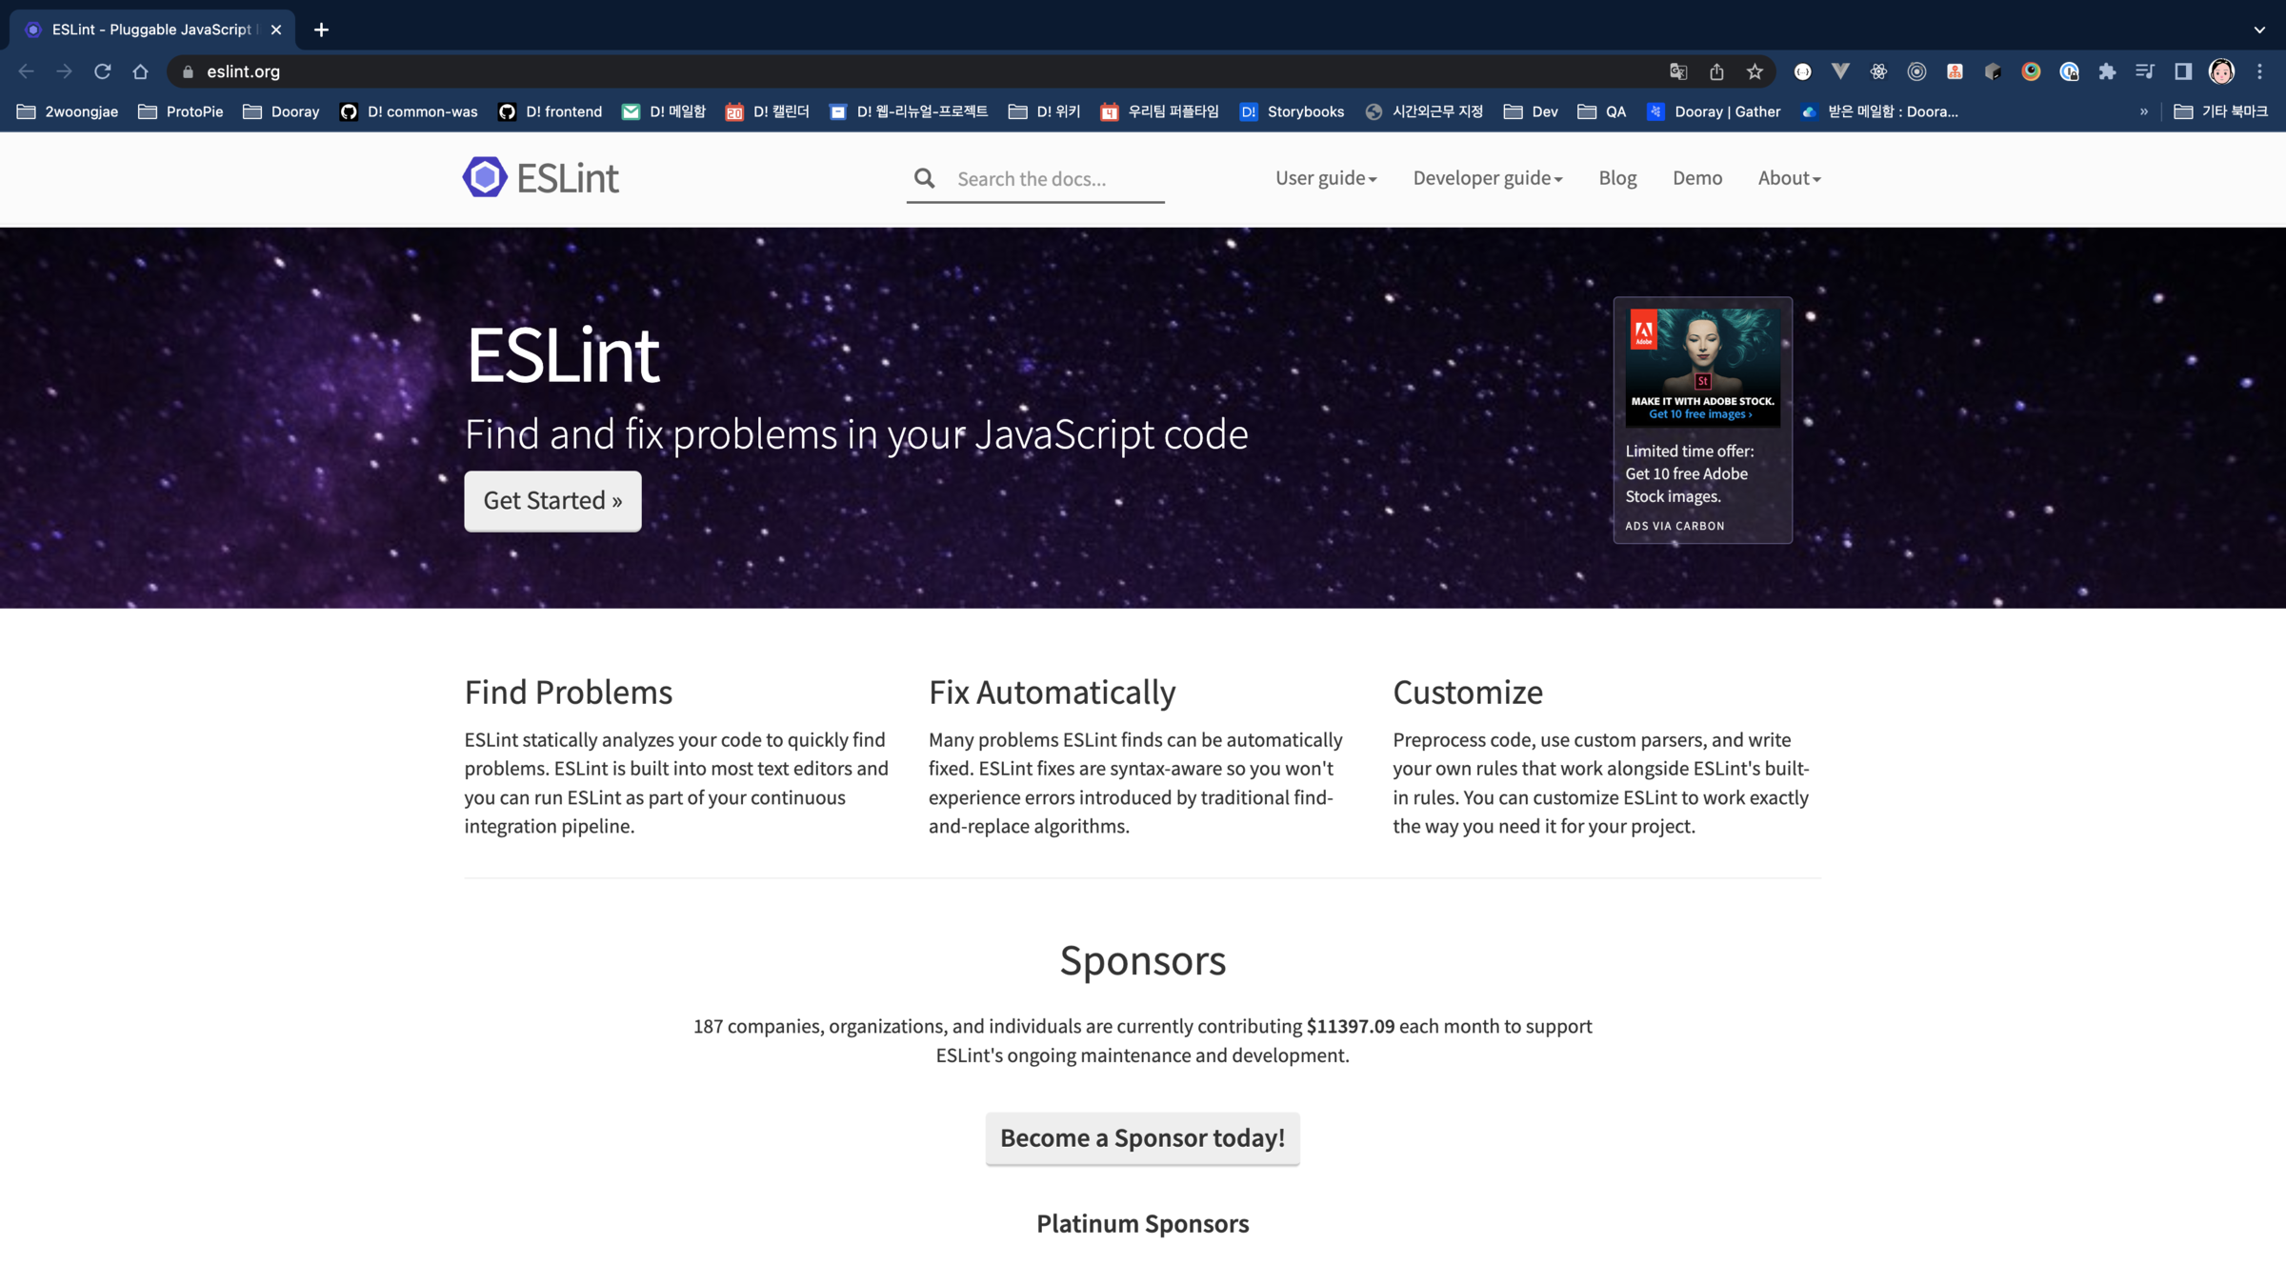Open the Chrome three-dot menu

point(2259,71)
